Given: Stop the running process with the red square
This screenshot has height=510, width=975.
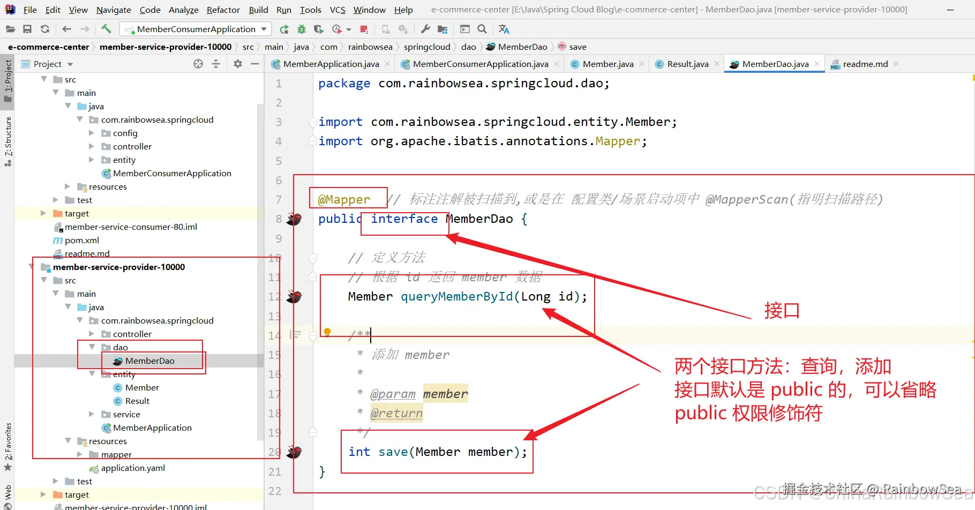Looking at the screenshot, I should pyautogui.click(x=364, y=29).
